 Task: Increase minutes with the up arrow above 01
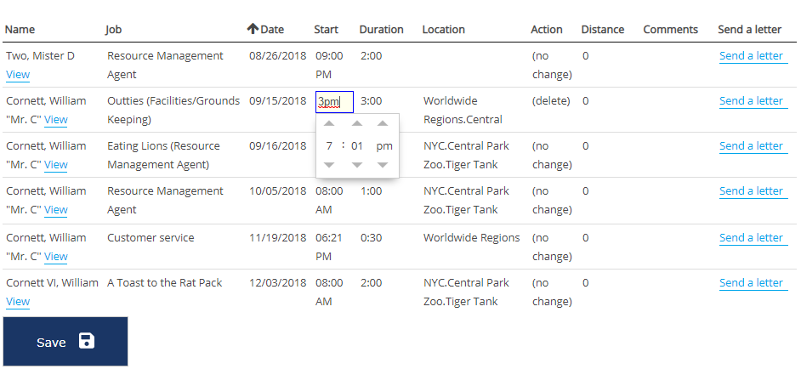point(357,124)
